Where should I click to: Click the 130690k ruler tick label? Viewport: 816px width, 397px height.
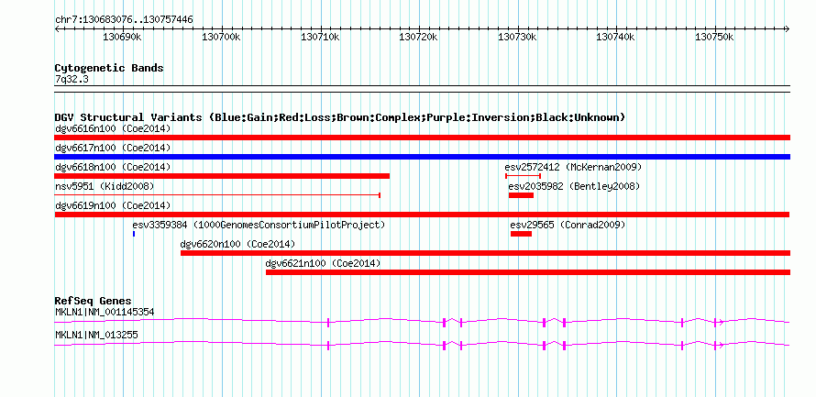(122, 38)
